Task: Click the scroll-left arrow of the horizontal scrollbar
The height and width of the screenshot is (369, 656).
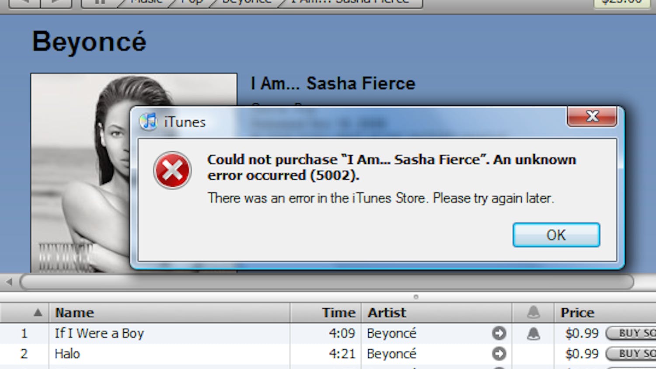Action: pos(9,282)
